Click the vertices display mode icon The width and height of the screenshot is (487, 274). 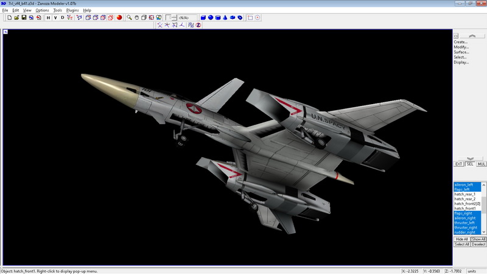coord(70,18)
